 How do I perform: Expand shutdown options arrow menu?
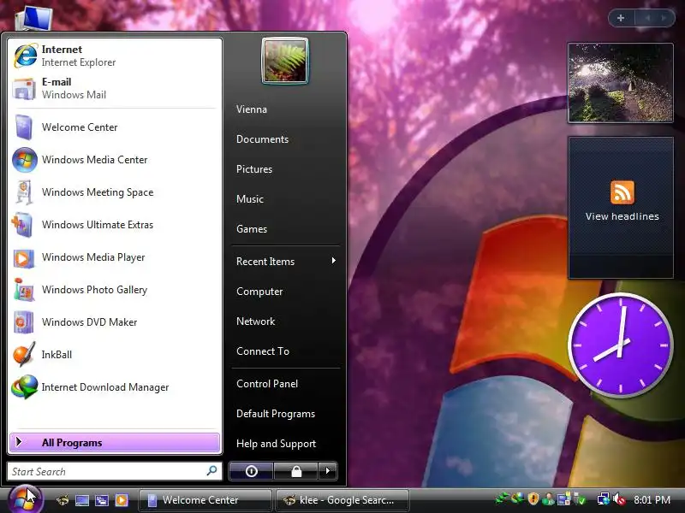(328, 471)
